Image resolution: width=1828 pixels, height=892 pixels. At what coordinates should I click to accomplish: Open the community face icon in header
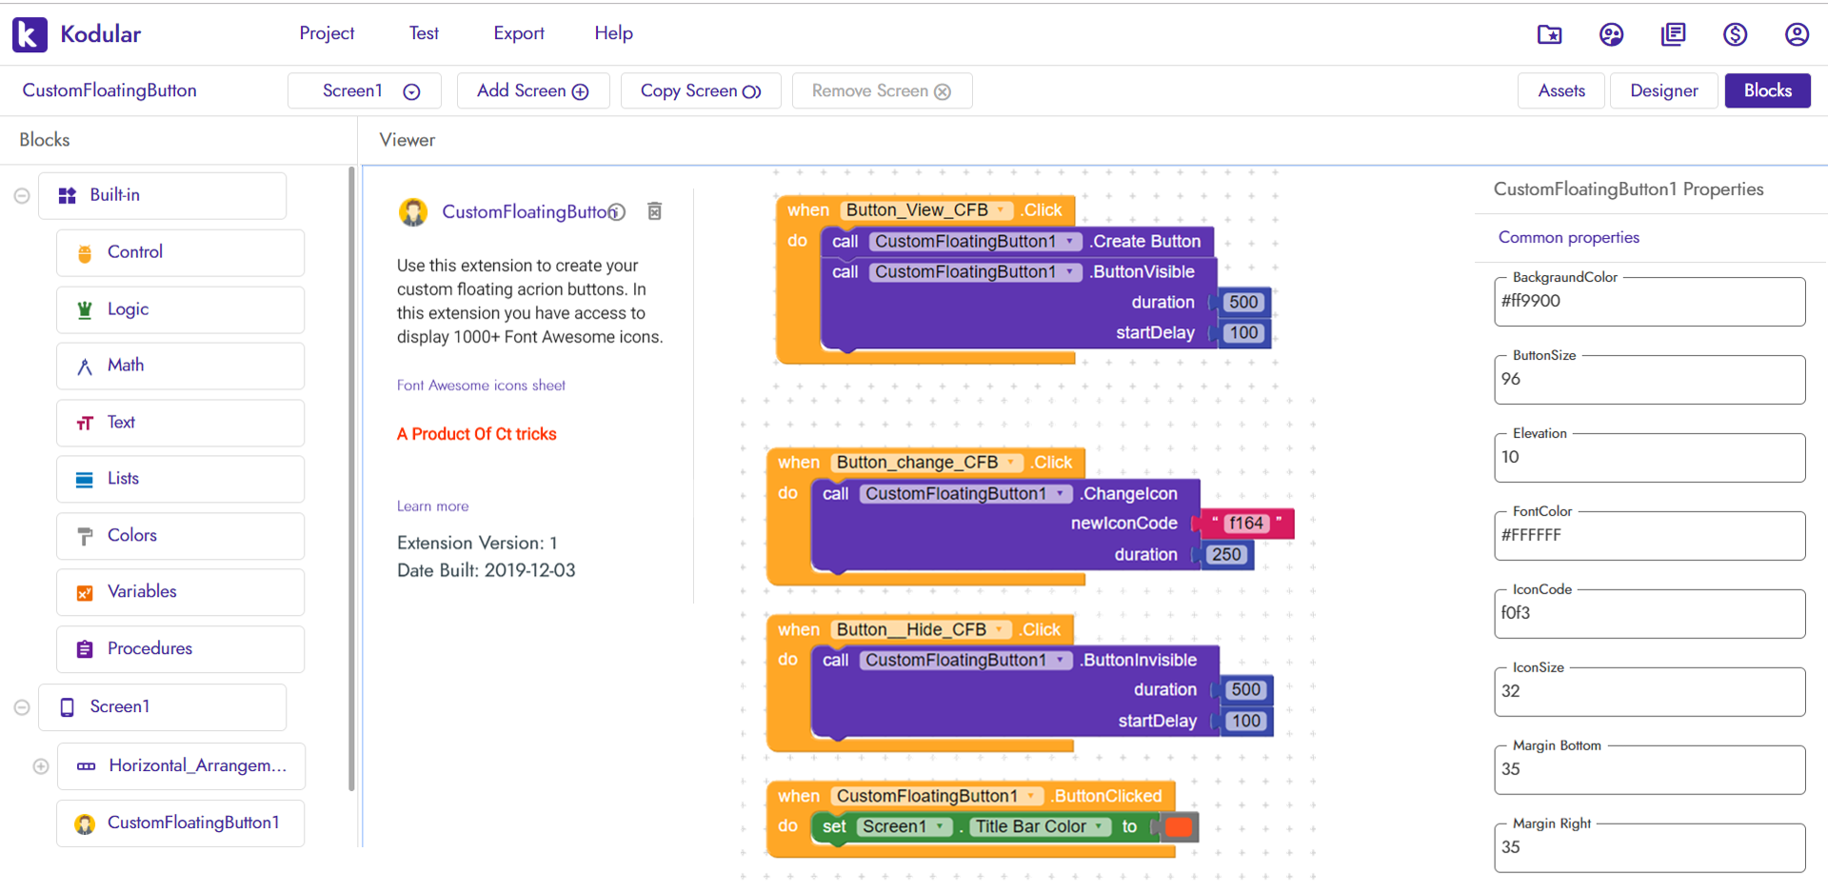[x=1611, y=34]
